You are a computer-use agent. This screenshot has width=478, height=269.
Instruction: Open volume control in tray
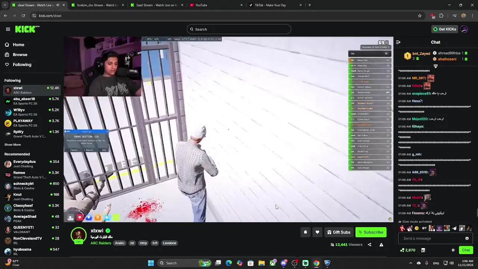pos(452,263)
